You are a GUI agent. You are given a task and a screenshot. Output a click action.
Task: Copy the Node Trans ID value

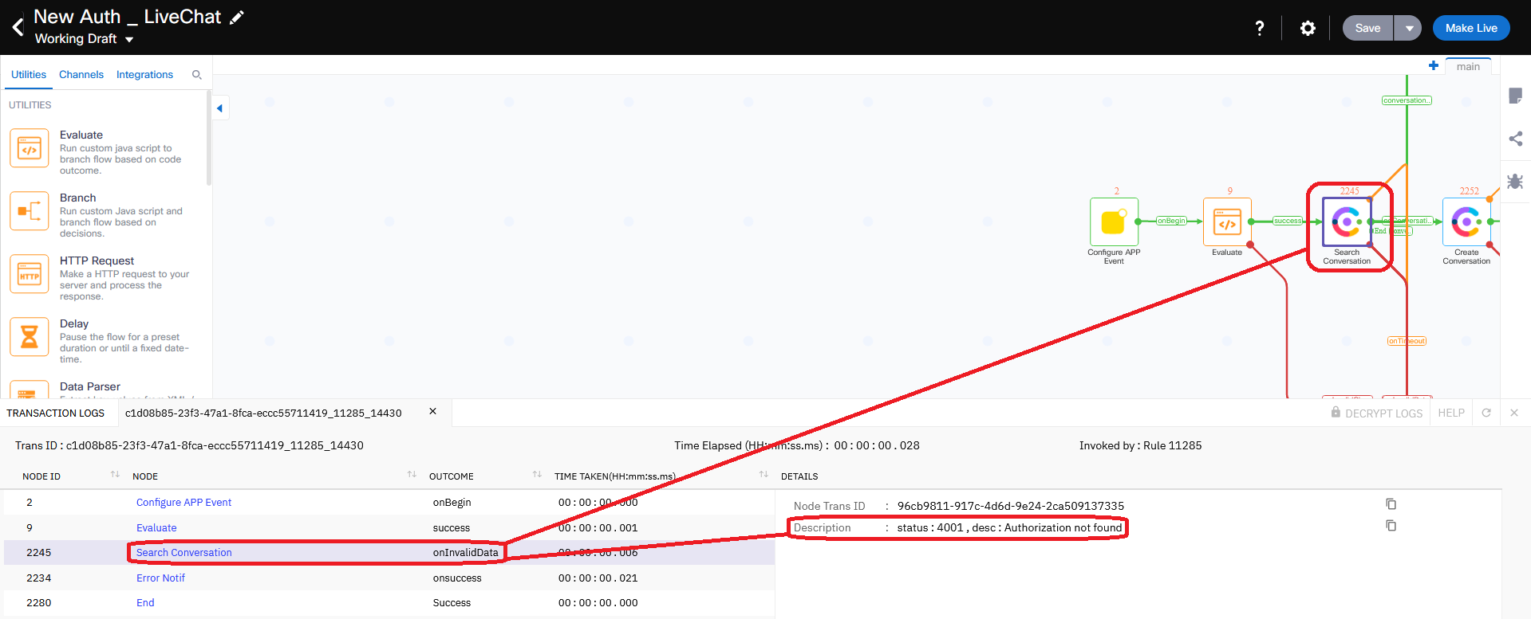(x=1391, y=504)
